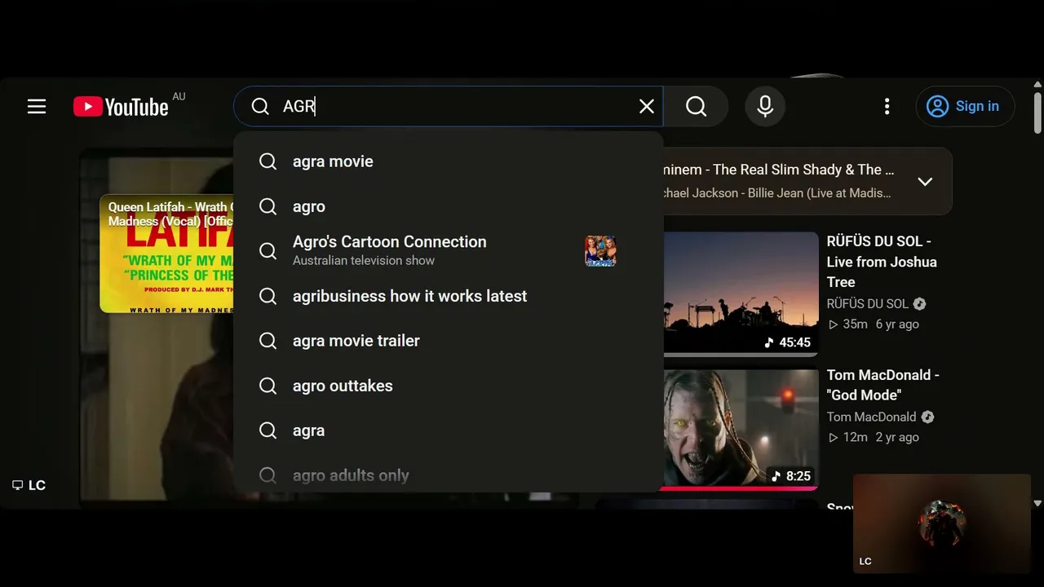Open the Tom MacDonald God Mode thumbnail
The image size is (1044, 587).
[741, 430]
